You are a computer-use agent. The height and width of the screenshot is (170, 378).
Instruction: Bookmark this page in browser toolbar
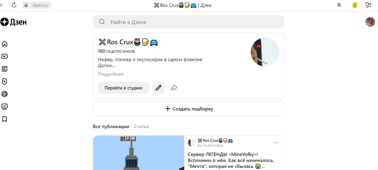[339, 5]
